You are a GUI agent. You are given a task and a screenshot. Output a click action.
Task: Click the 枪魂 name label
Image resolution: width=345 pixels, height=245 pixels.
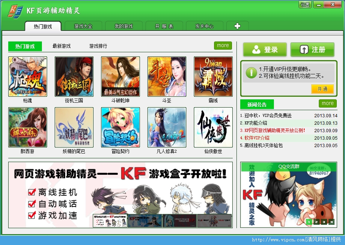click(28, 100)
